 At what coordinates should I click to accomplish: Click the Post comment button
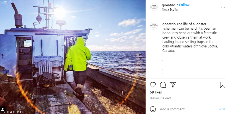[222, 109]
